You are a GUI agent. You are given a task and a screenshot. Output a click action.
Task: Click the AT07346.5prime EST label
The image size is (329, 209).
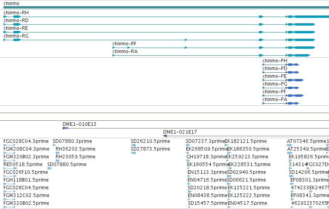307,141
